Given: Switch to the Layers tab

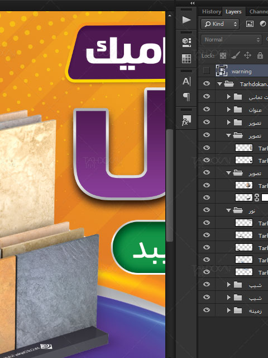Looking at the screenshot, I should (x=233, y=11).
